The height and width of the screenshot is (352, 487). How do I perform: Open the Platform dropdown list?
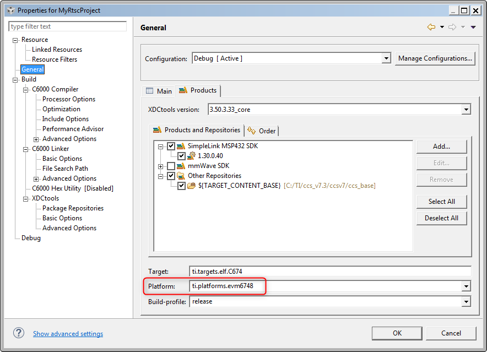pyautogui.click(x=466, y=286)
